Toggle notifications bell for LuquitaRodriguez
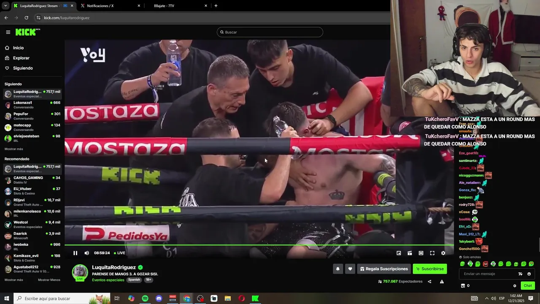This screenshot has height=304, width=540. coord(337,269)
